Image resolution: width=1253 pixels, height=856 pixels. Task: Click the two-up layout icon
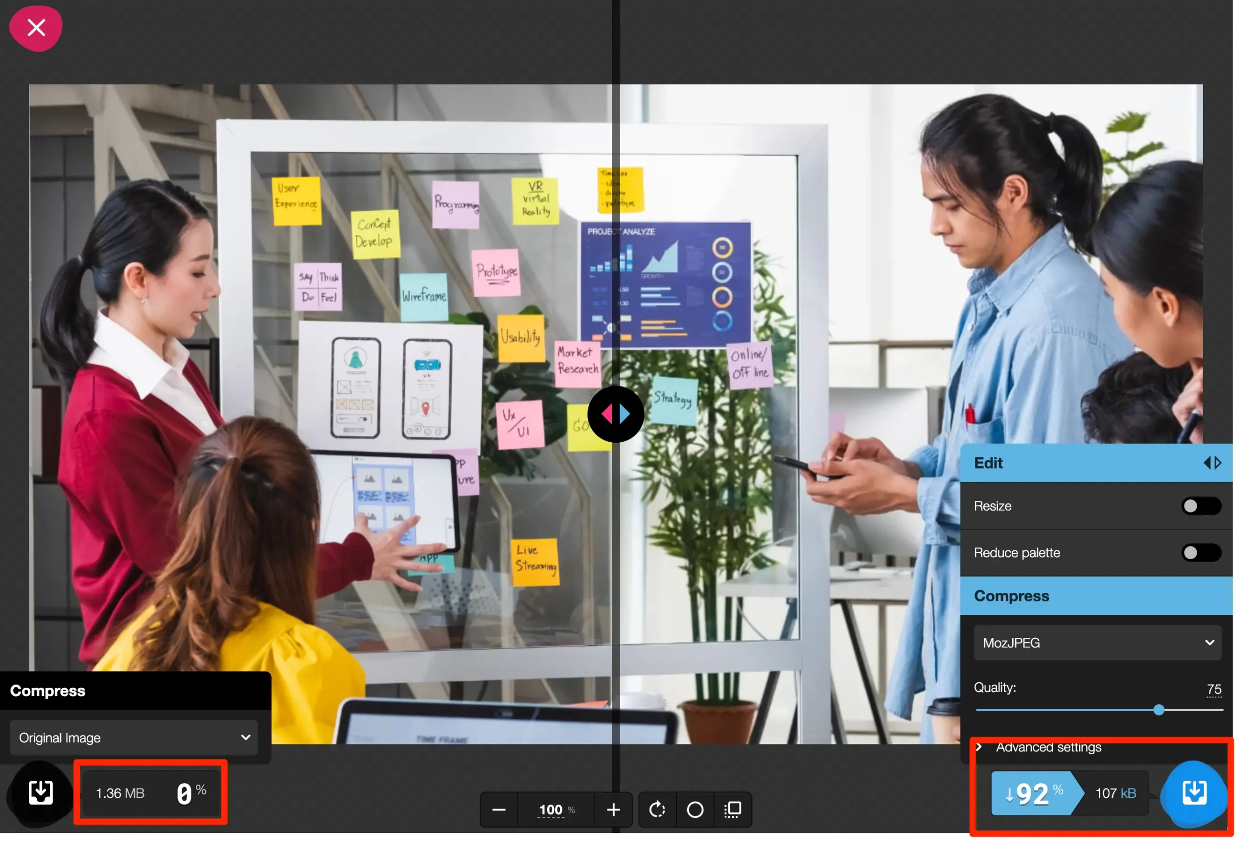pos(732,810)
